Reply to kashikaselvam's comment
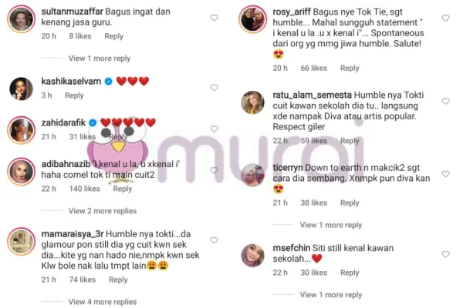463x308 pixels. pyautogui.click(x=74, y=95)
